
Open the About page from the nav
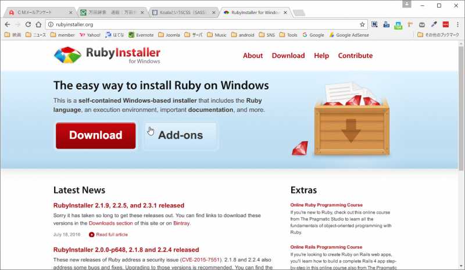pyautogui.click(x=253, y=55)
